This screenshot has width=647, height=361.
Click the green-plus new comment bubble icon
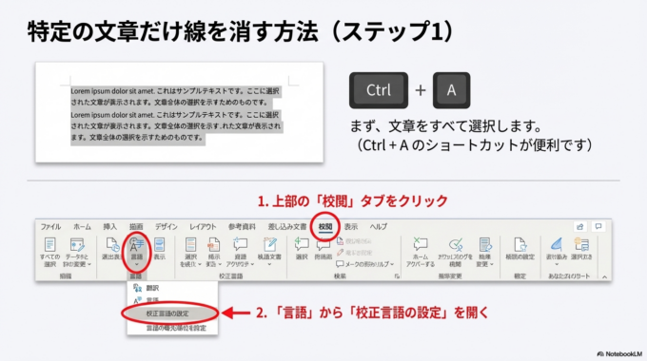pos(302,244)
